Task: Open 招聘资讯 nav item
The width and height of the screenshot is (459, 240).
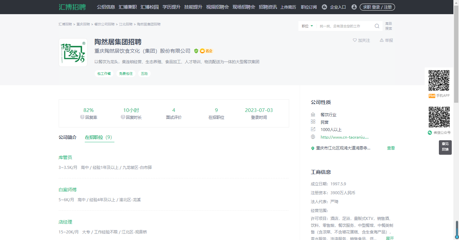Action: tap(268, 7)
